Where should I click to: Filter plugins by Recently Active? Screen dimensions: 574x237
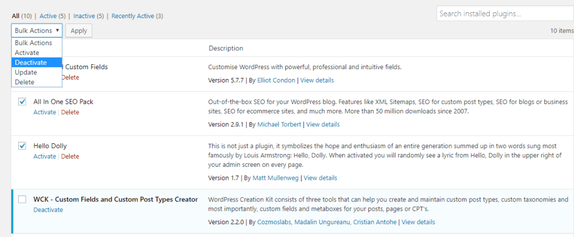coord(133,16)
